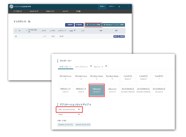This screenshot has height=137, width=186.
Task: Click the user account icon in header
Action: point(119,6)
